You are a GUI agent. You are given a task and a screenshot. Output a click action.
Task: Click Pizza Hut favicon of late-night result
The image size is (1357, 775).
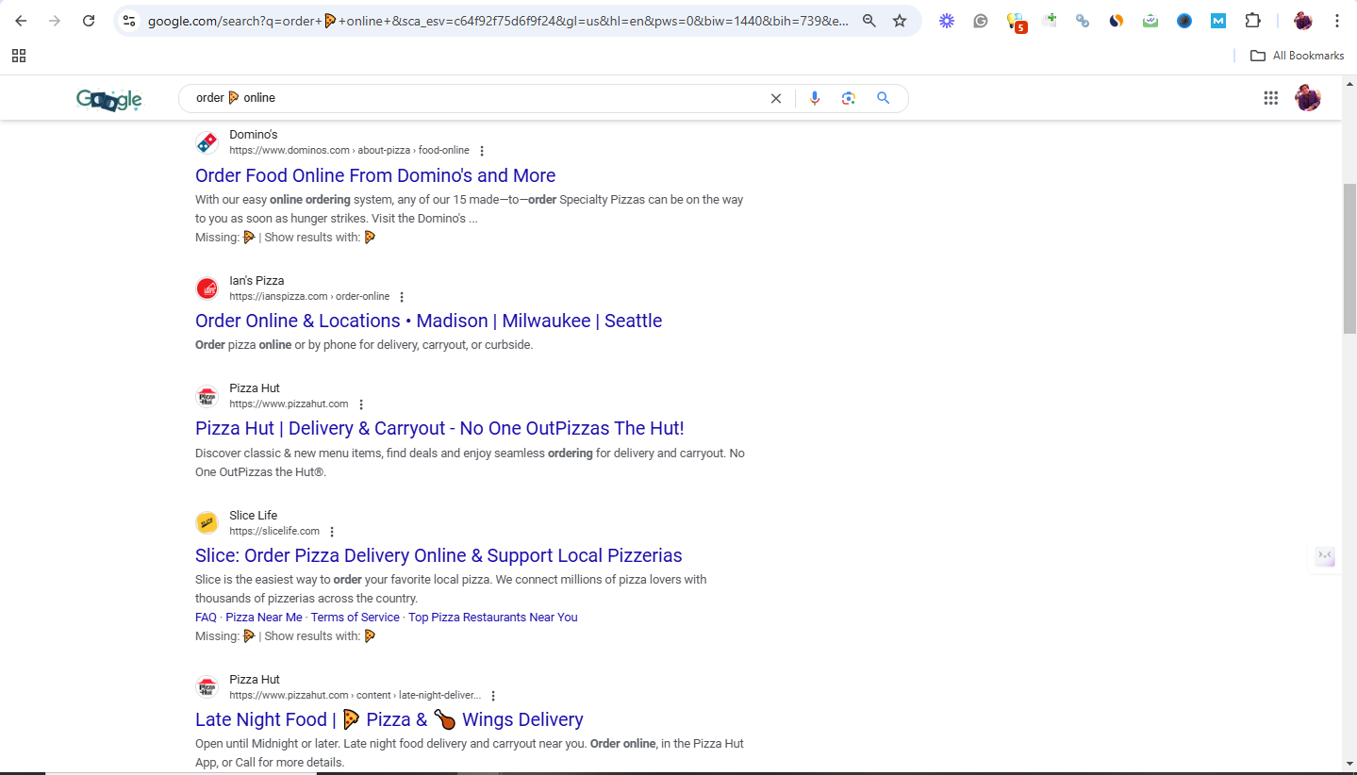(207, 687)
